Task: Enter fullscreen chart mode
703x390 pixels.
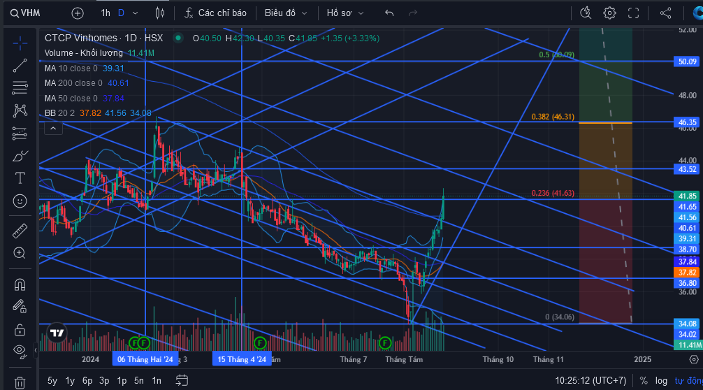Action: [x=633, y=13]
